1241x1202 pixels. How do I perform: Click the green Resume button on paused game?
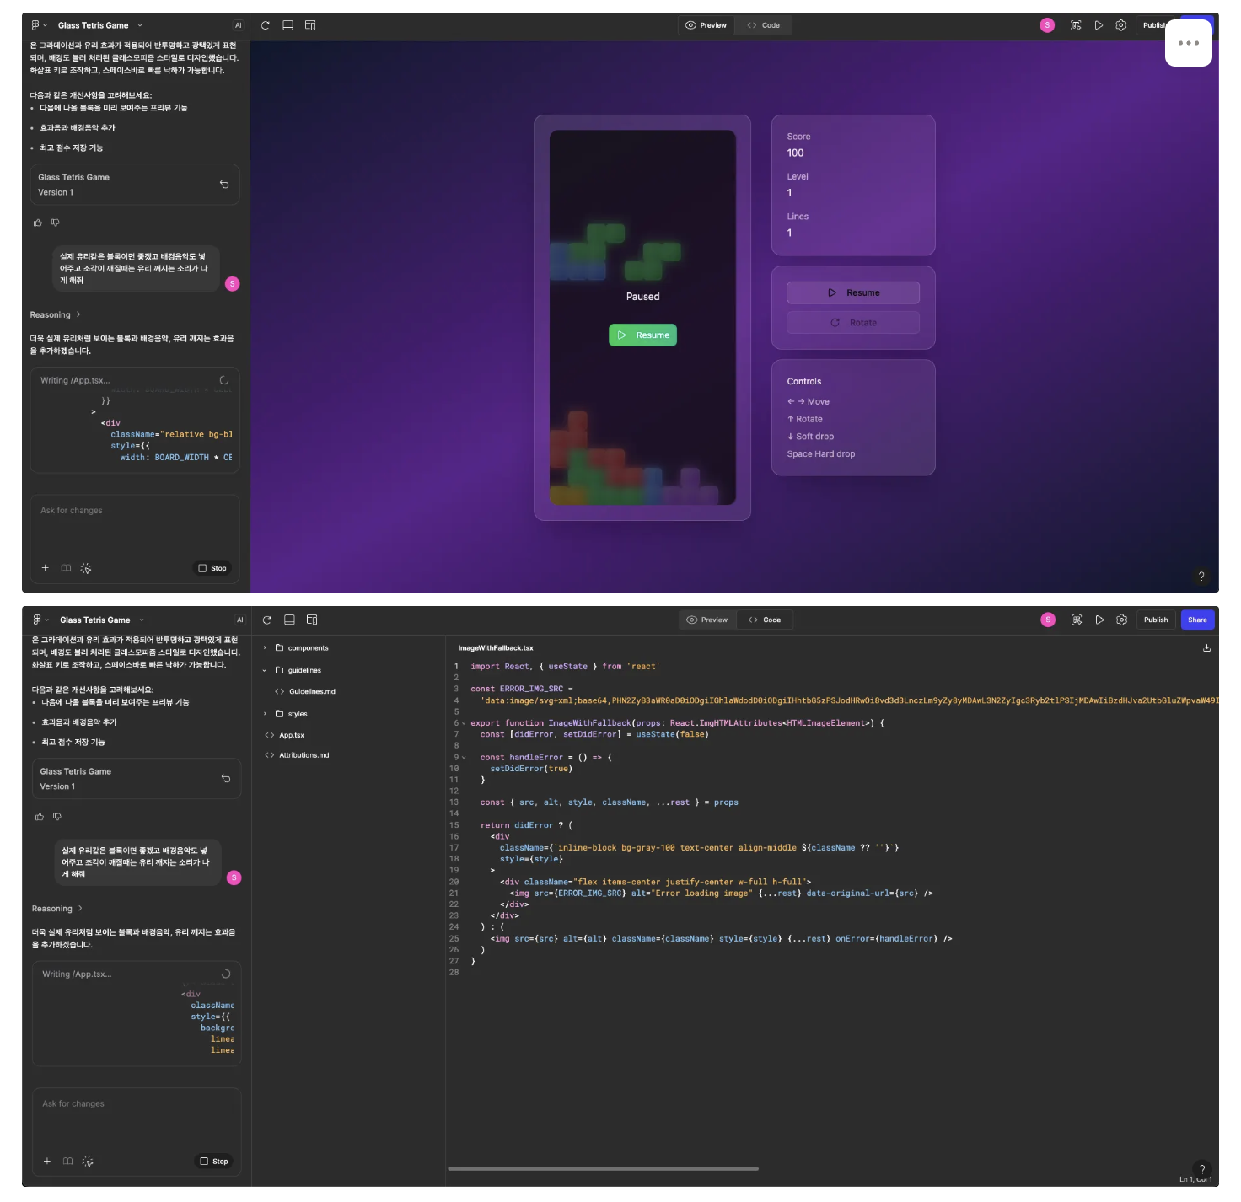click(642, 335)
